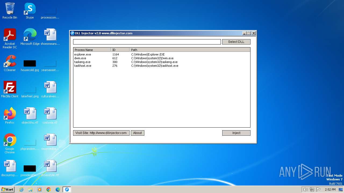Click the About button
Screen dimensions: 344x193
pyautogui.click(x=138, y=133)
